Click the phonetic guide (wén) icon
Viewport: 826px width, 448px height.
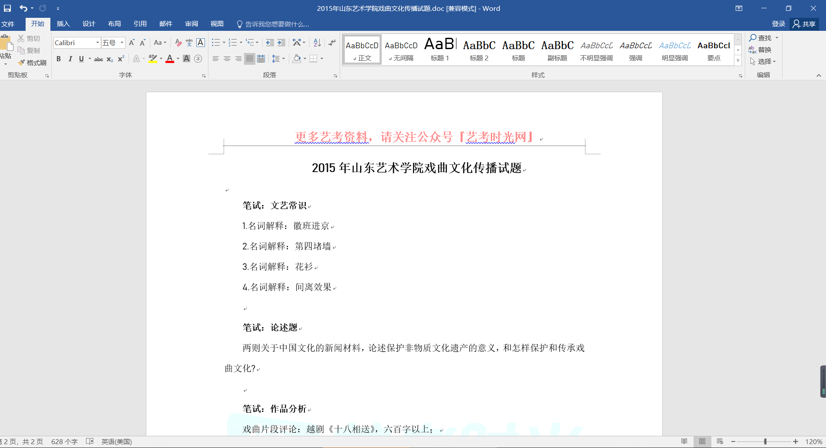point(189,43)
